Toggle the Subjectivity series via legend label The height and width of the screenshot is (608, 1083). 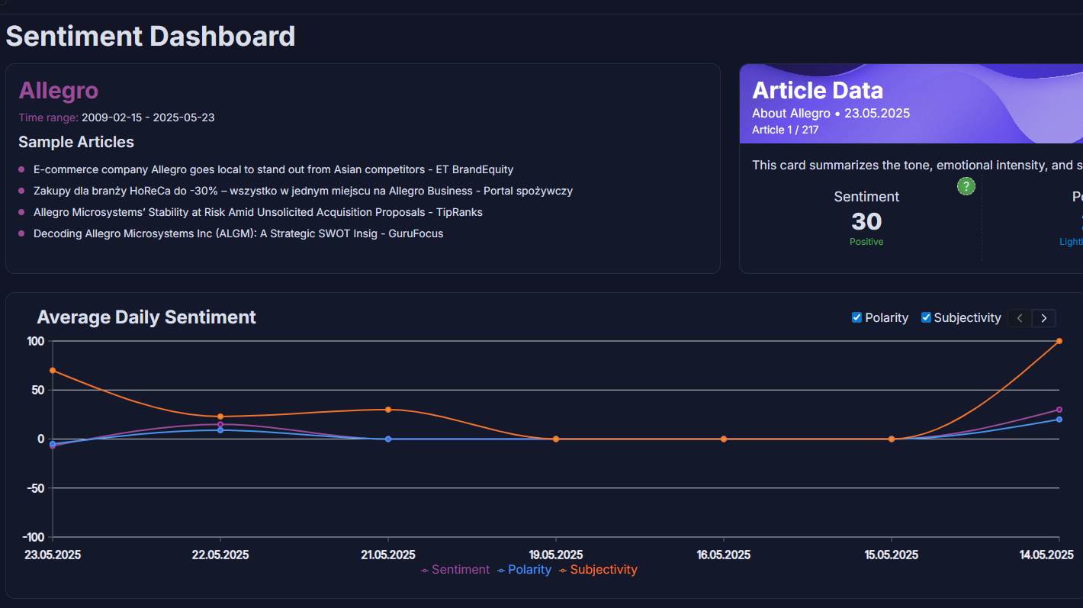tap(603, 570)
